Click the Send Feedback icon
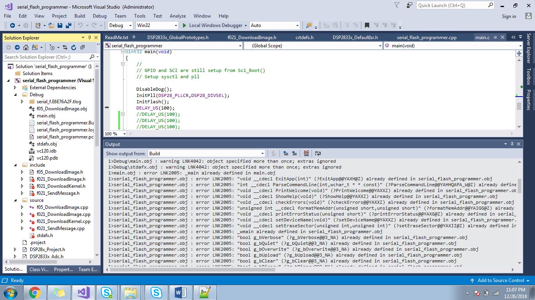Image resolution: width=535 pixels, height=300 pixels. (x=410, y=5)
